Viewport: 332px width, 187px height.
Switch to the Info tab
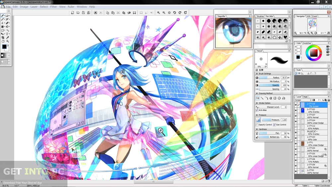tap(308, 16)
